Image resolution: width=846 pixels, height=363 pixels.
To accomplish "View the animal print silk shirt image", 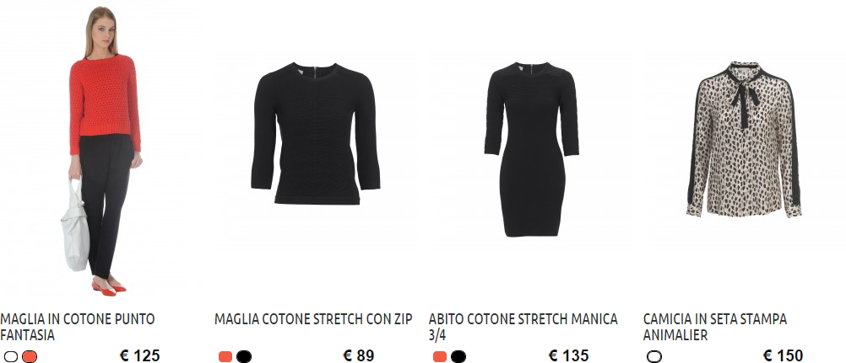I will 744,140.
